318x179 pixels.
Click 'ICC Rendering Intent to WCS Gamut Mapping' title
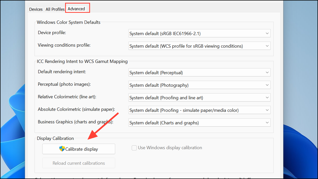(82, 61)
